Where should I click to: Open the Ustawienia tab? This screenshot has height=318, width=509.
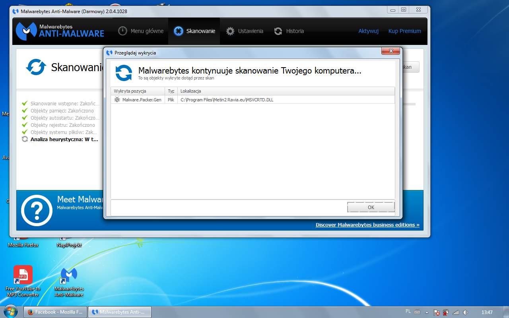click(245, 31)
